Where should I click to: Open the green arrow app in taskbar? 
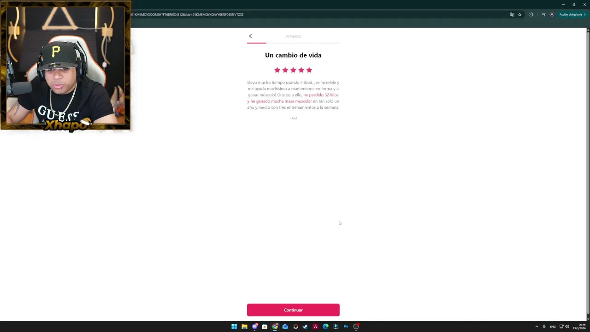tap(336, 326)
